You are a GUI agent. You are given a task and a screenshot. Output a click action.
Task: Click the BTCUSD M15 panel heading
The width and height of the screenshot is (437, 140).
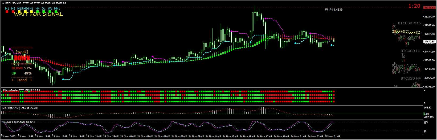[409, 23]
